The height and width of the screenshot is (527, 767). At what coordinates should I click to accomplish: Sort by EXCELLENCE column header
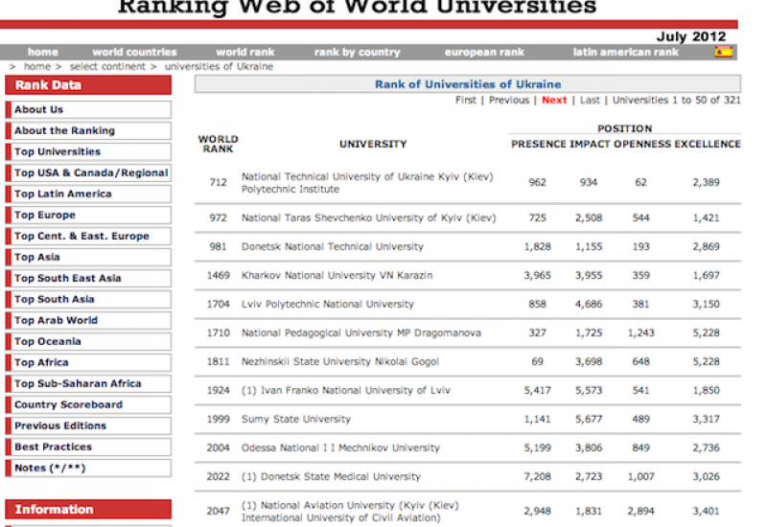pos(708,144)
